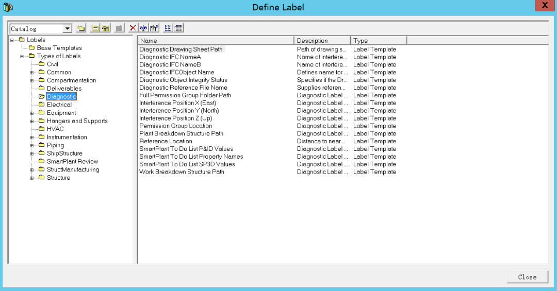
Task: Click the New Label toolbar icon
Action: click(x=95, y=28)
